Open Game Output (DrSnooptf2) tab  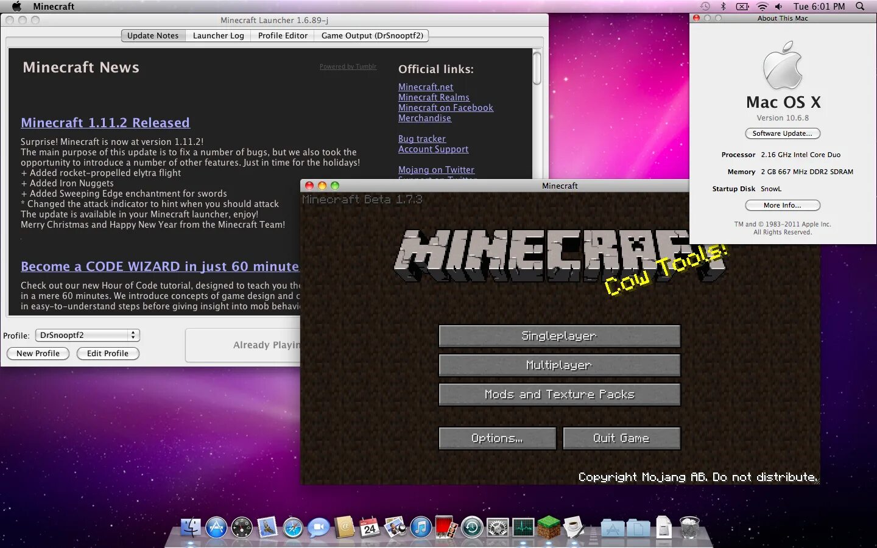pyautogui.click(x=372, y=35)
